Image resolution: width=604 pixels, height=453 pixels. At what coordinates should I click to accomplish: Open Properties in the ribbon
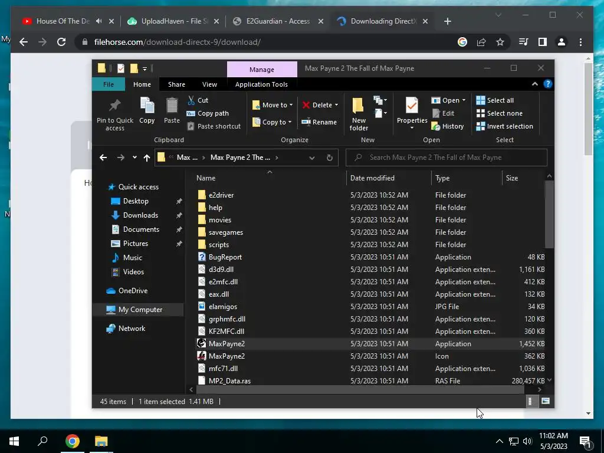[412, 113]
